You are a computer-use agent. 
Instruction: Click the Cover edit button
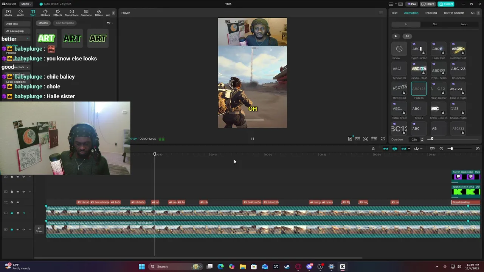pyautogui.click(x=39, y=229)
